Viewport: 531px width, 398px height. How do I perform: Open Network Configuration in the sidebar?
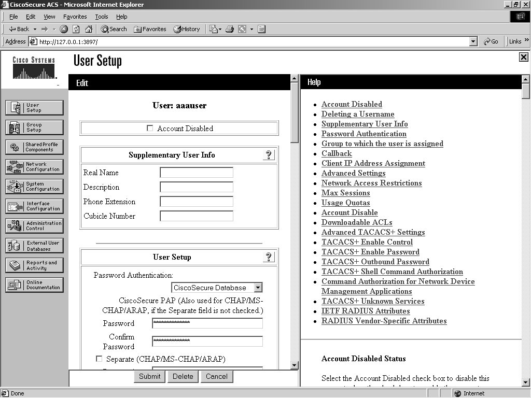[x=34, y=166]
